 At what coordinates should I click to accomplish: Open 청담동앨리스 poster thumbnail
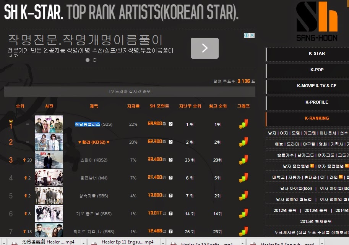point(49,124)
